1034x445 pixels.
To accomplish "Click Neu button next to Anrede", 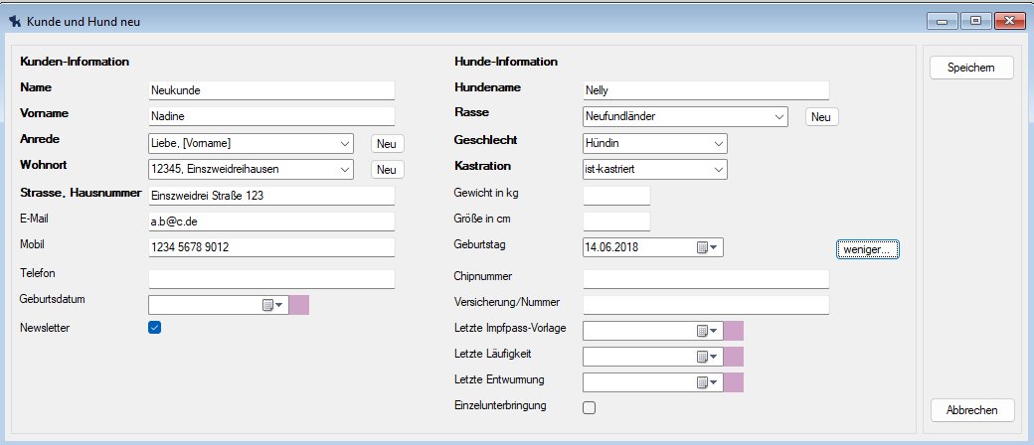I will pos(387,144).
